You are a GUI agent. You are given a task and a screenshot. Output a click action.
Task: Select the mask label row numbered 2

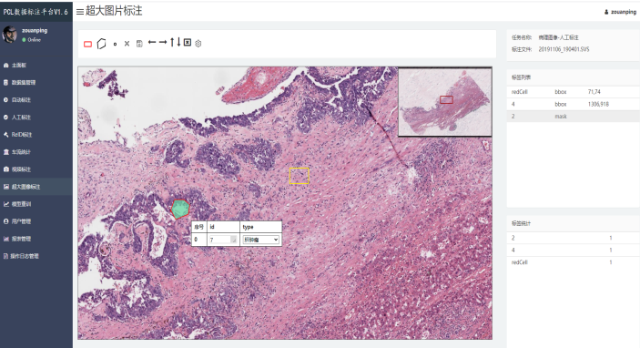pos(573,117)
